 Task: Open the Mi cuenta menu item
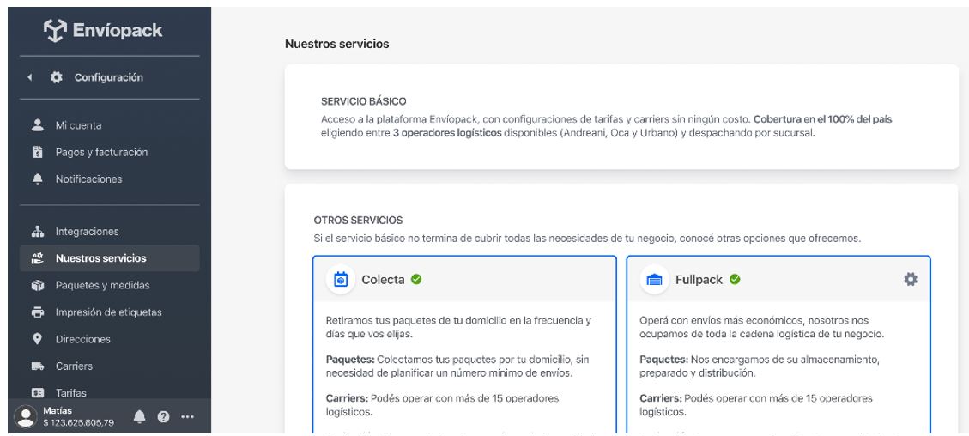click(x=109, y=125)
